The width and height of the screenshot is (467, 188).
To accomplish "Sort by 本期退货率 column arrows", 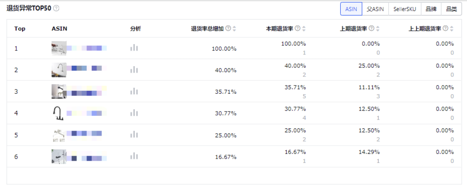I will (304, 29).
